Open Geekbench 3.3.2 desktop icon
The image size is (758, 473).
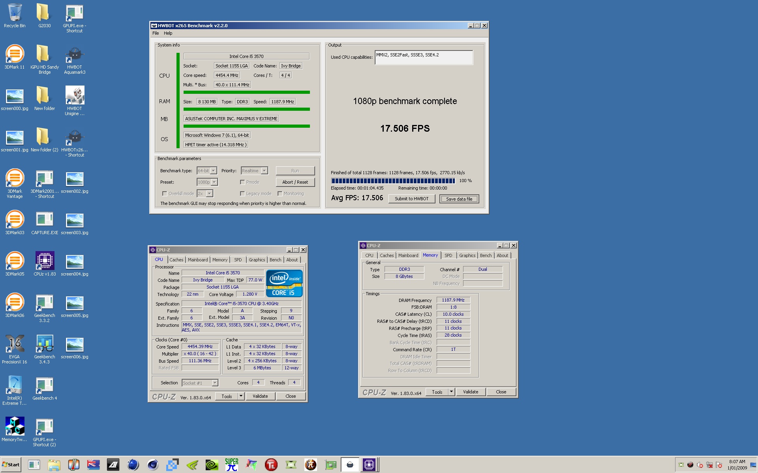pyautogui.click(x=44, y=308)
